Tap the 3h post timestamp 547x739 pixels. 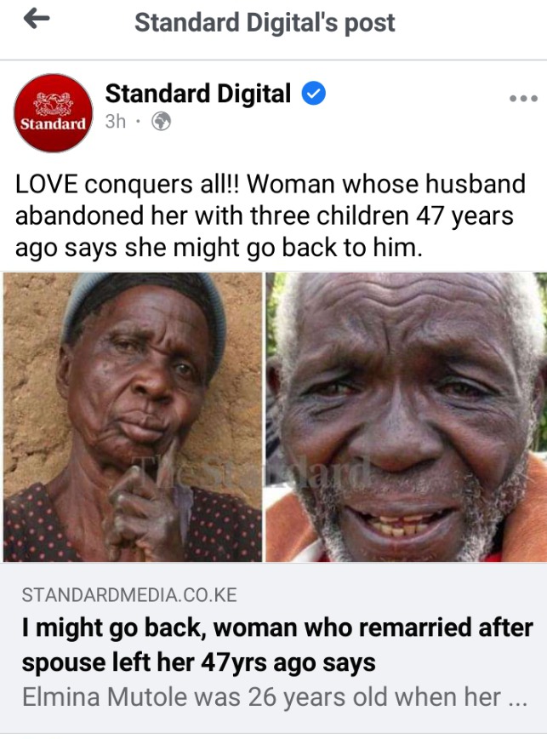pyautogui.click(x=116, y=122)
